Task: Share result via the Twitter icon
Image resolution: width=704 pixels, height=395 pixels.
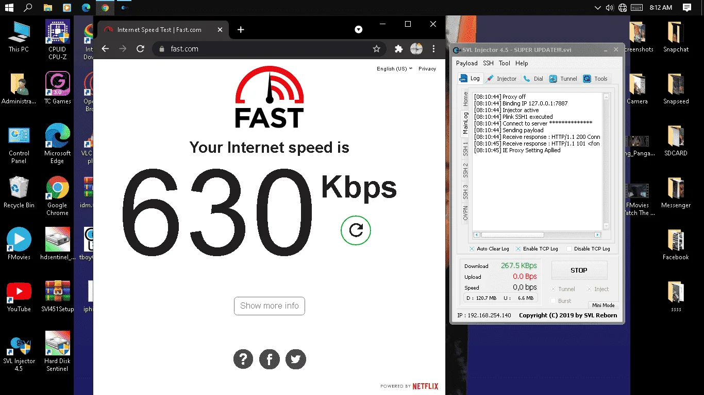Action: (296, 359)
